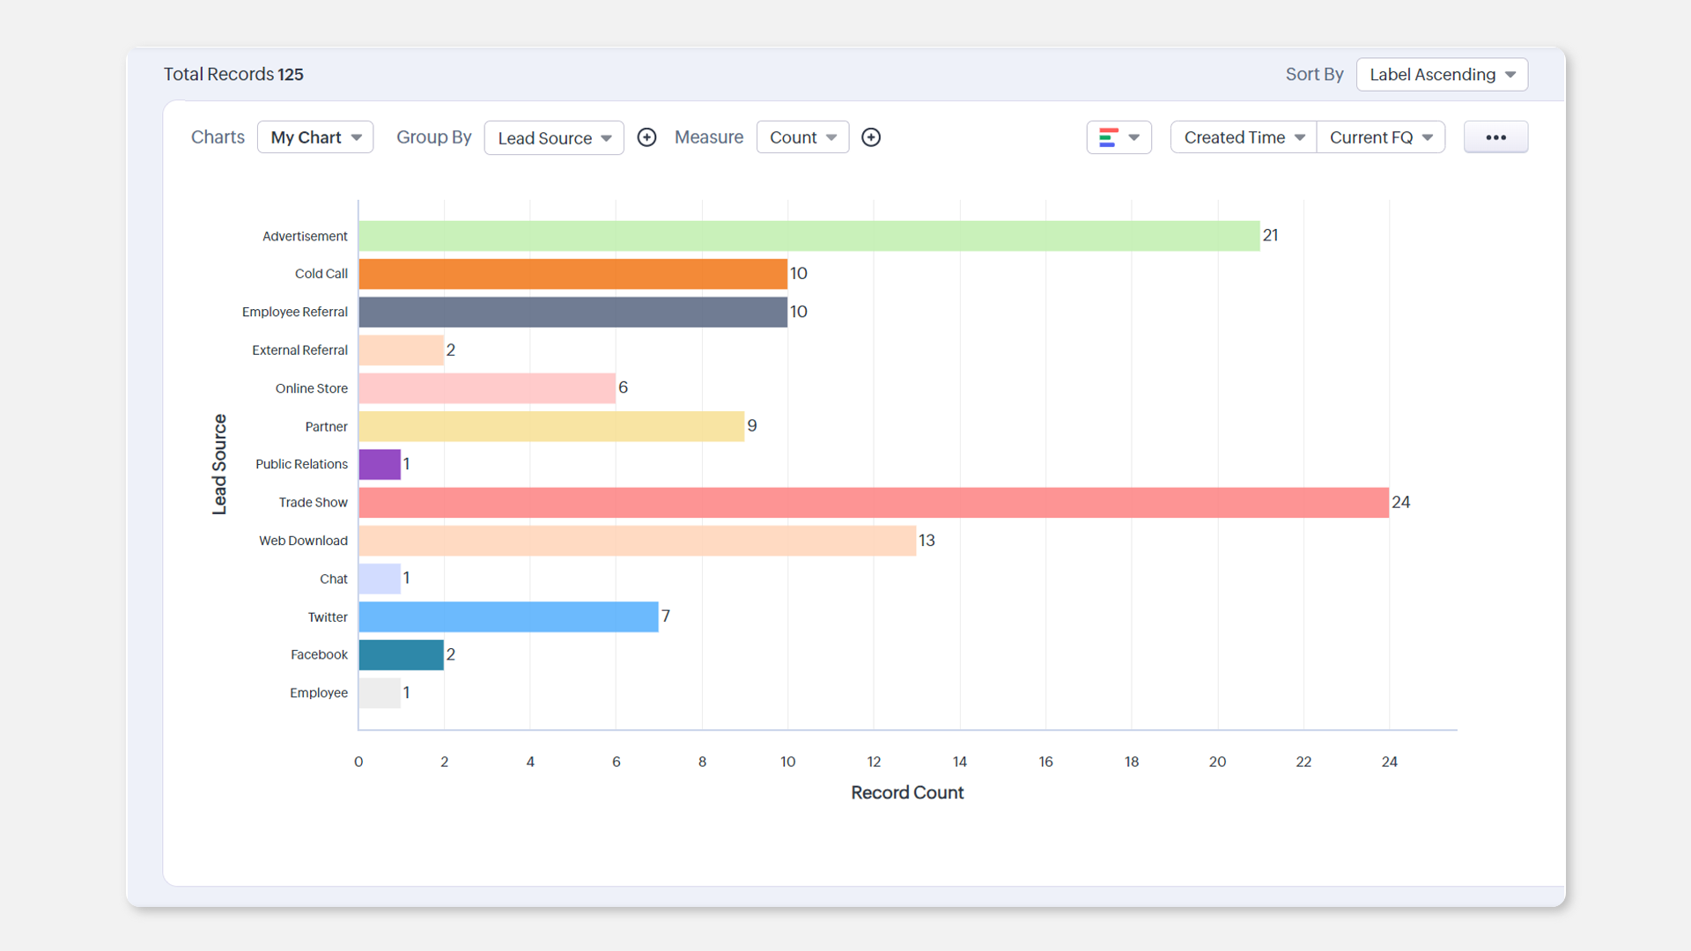Open the Lead Source group-by dropdown
Viewport: 1691px width, 951px height.
(554, 138)
